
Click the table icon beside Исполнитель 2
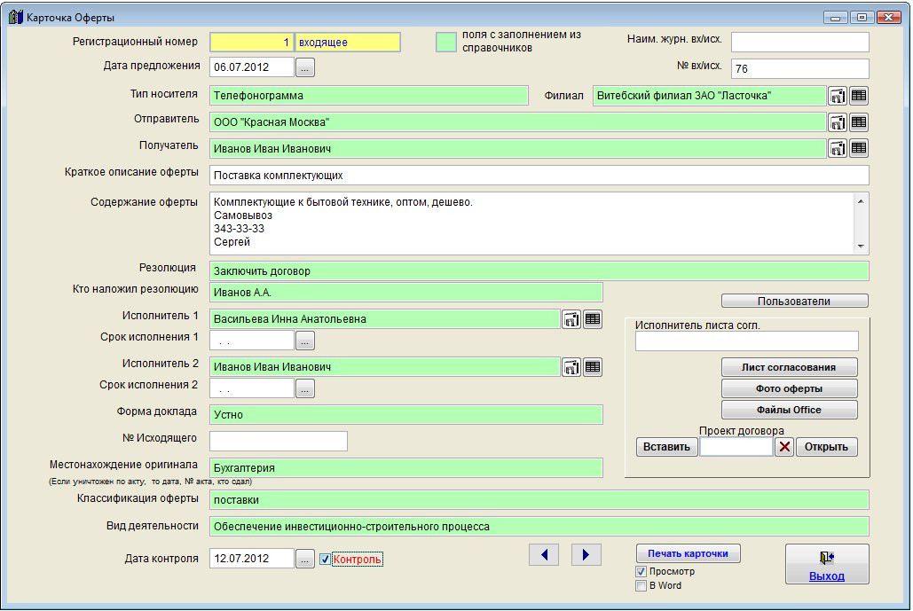pos(593,366)
